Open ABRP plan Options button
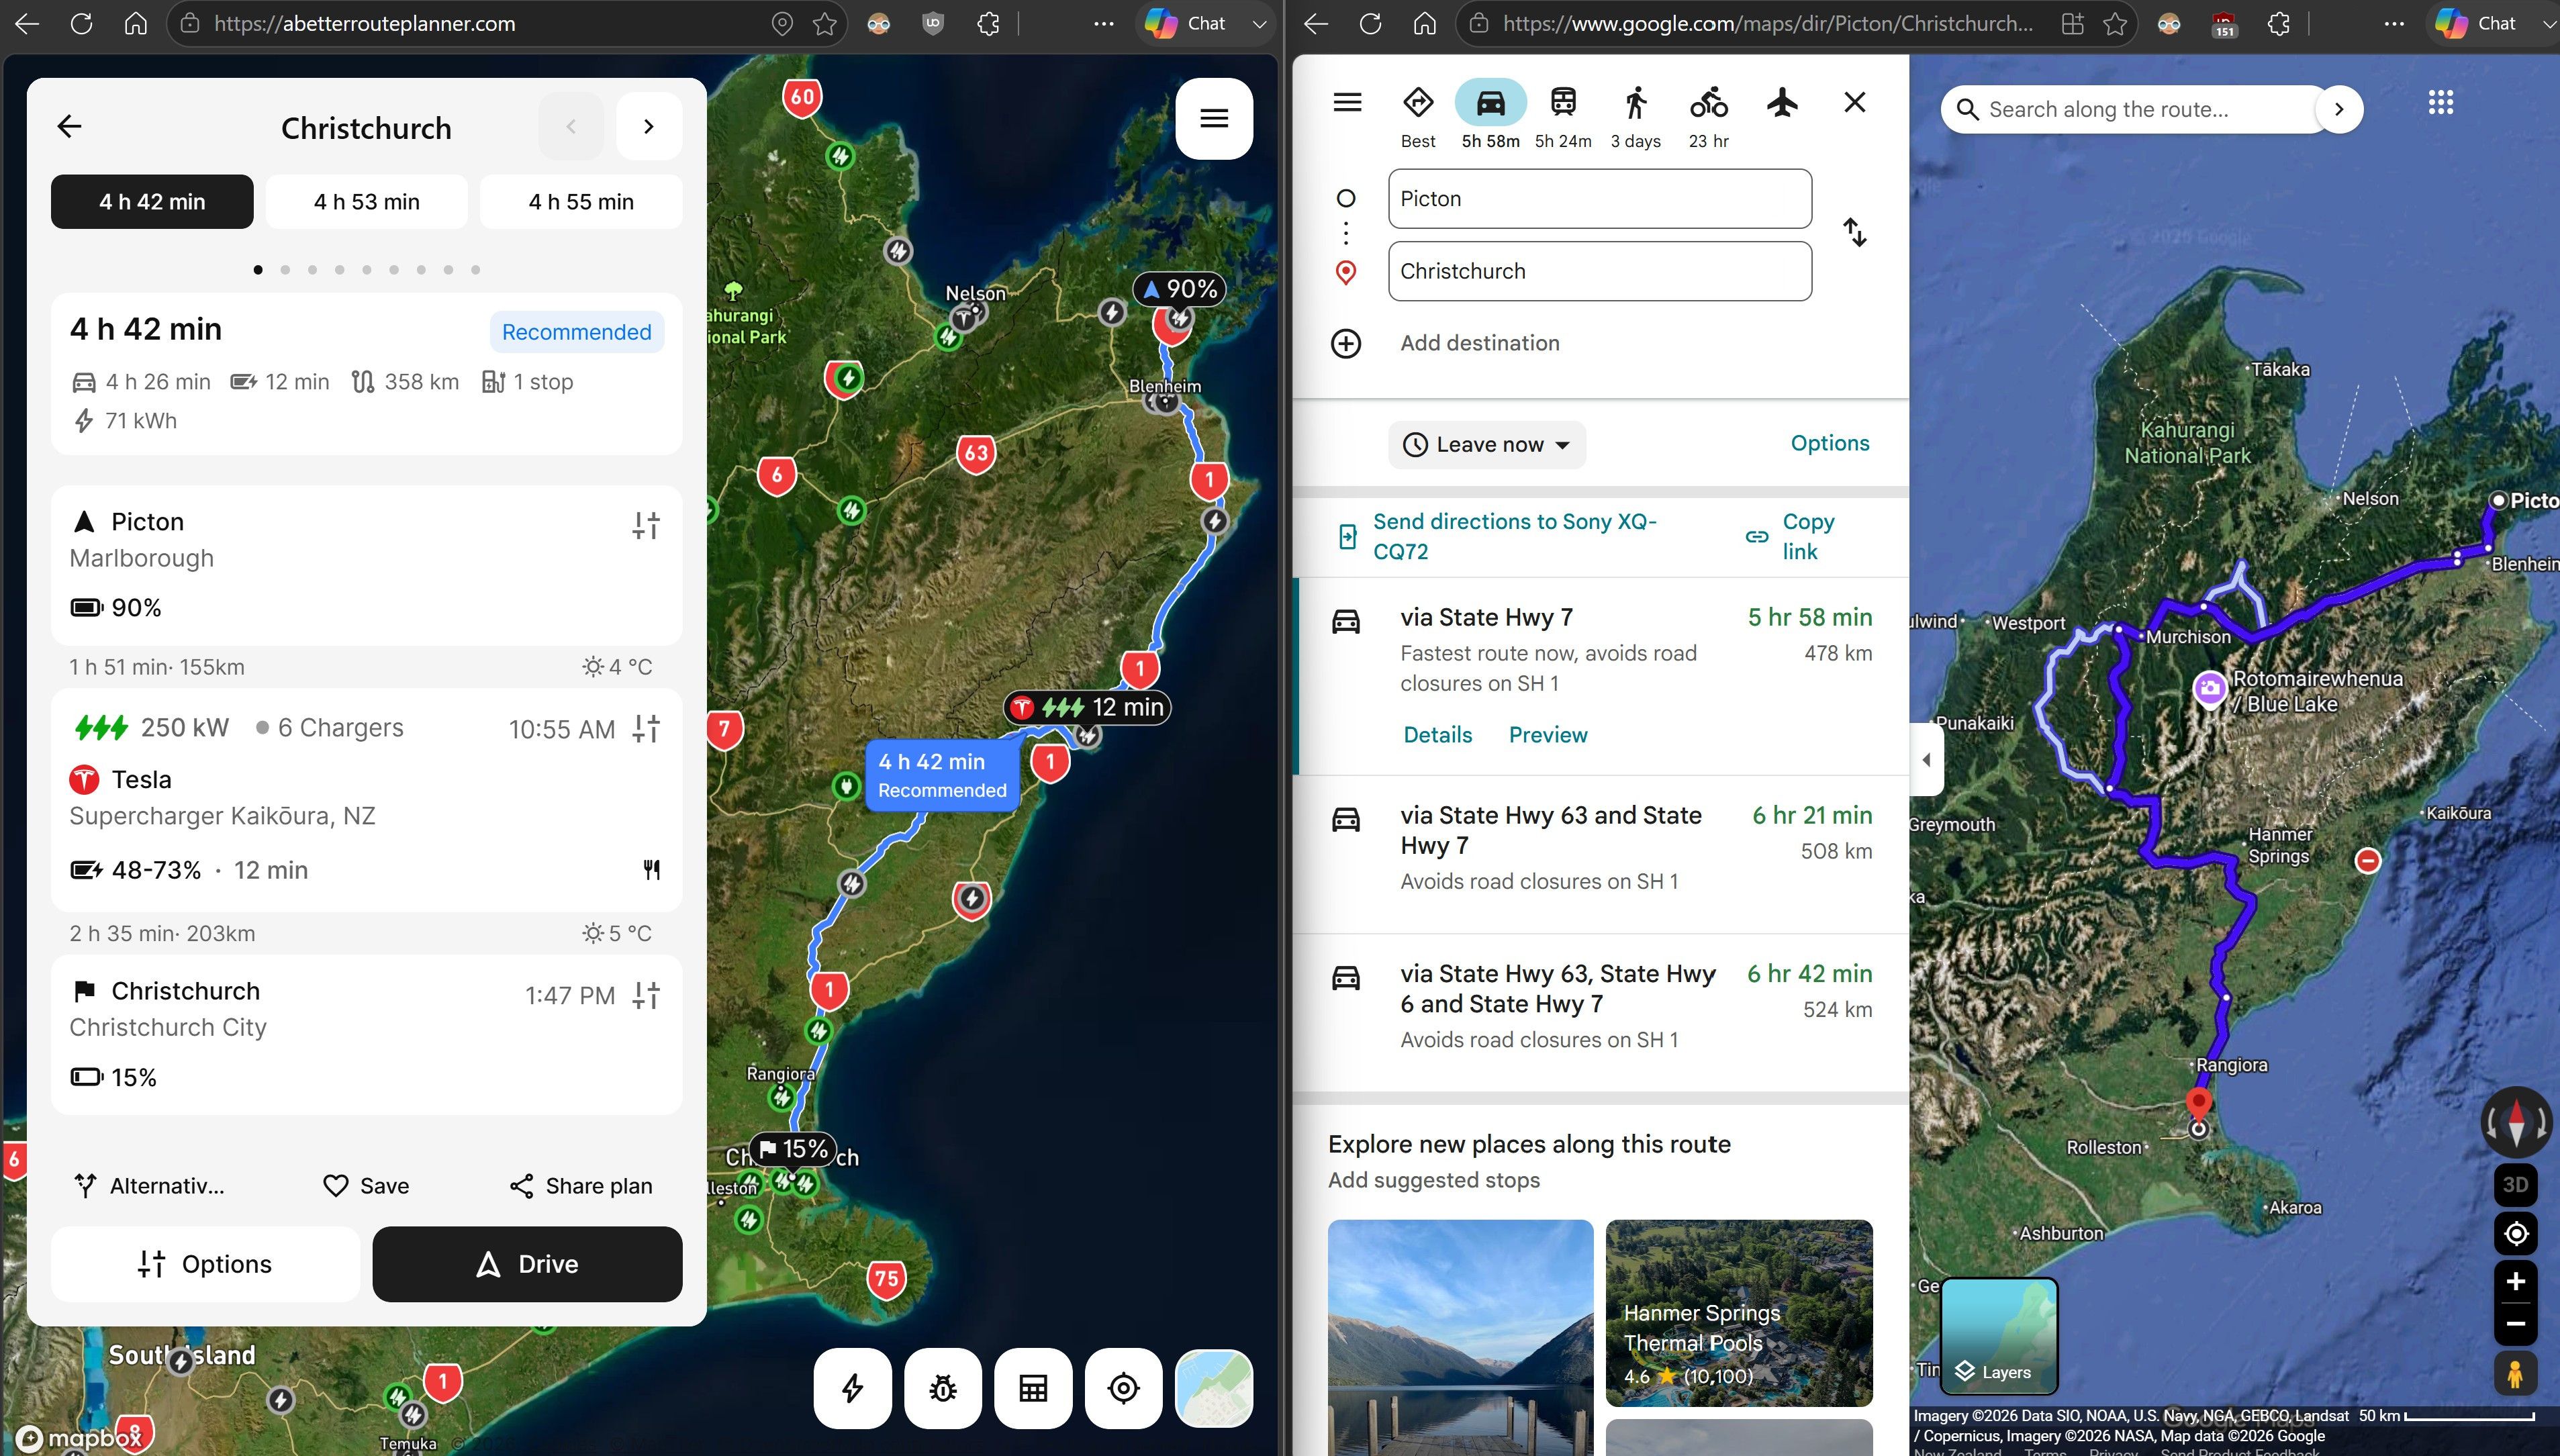The width and height of the screenshot is (2560, 1456). (x=205, y=1264)
